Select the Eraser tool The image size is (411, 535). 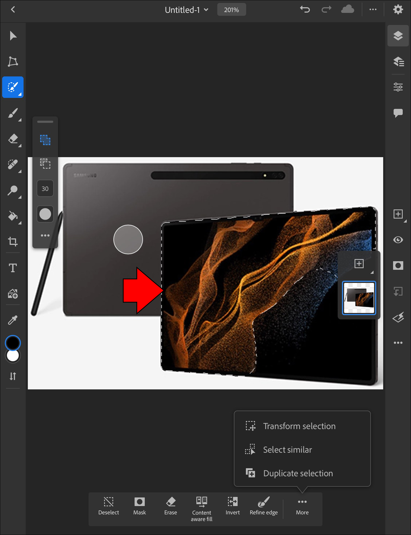pyautogui.click(x=13, y=139)
